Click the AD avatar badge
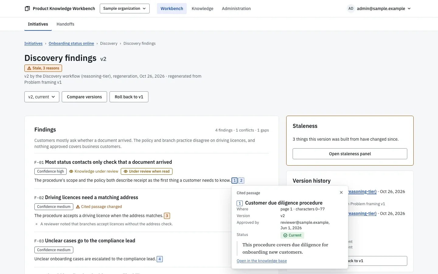The image size is (438, 274). click(x=351, y=9)
